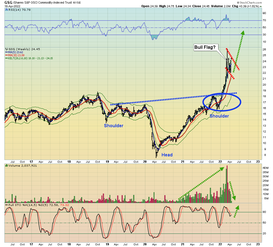Click the KELT(20,2.0,10) legend entry
The width and height of the screenshot is (273, 247).
point(30,58)
